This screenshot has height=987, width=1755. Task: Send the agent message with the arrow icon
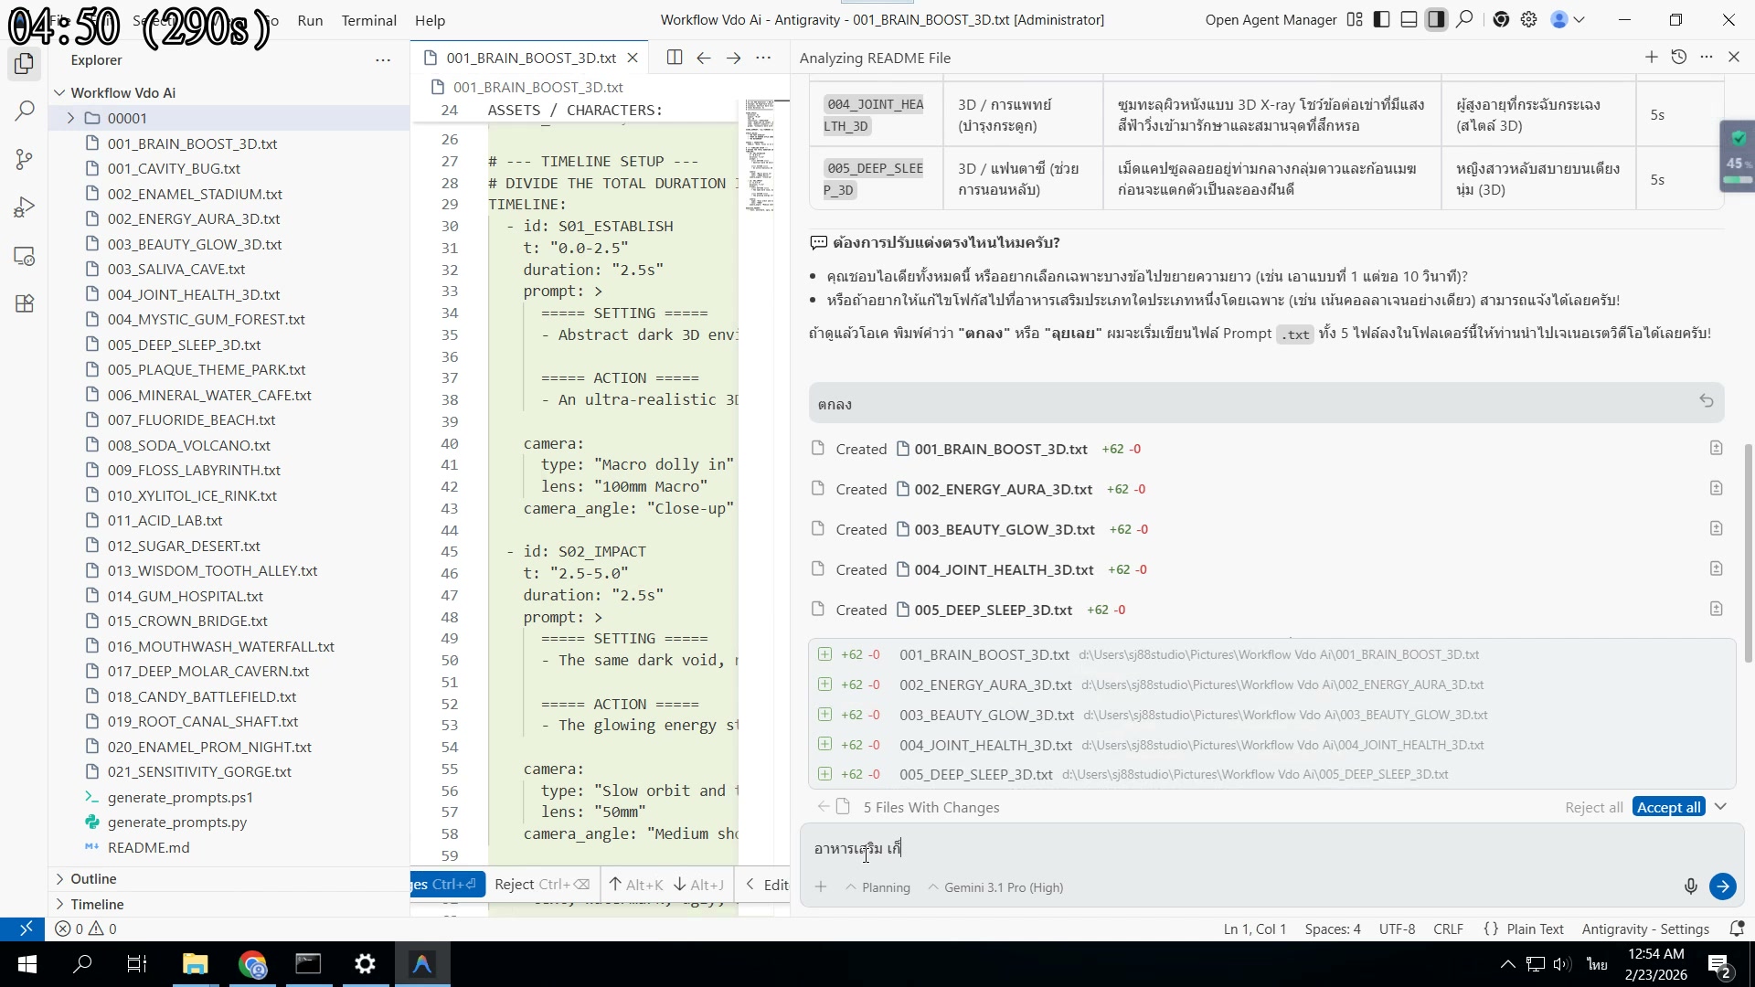pyautogui.click(x=1724, y=886)
